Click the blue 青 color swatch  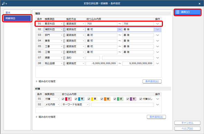coord(81,99)
